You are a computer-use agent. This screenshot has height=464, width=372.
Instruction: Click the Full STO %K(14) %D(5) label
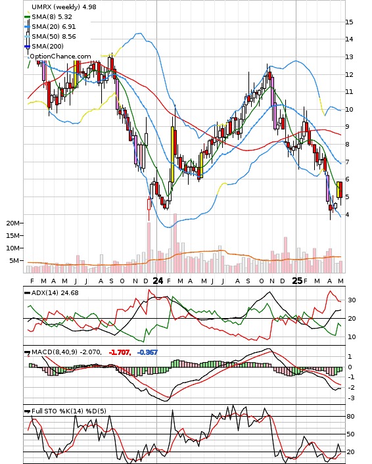[68, 411]
